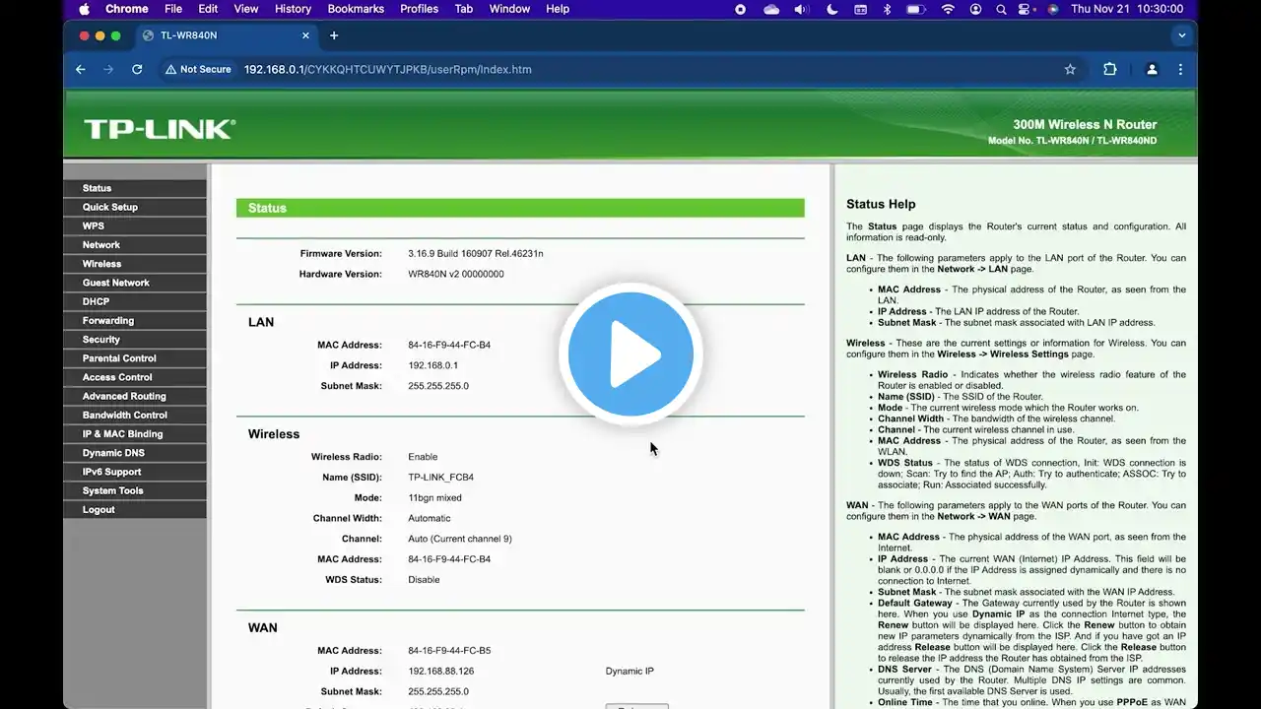Open the Bookmarks menu
The image size is (1261, 709).
click(x=356, y=9)
